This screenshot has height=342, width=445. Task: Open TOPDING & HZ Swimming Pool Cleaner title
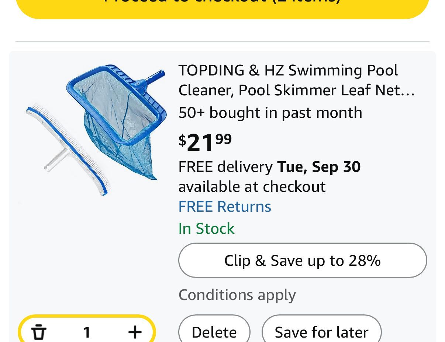[x=288, y=80]
